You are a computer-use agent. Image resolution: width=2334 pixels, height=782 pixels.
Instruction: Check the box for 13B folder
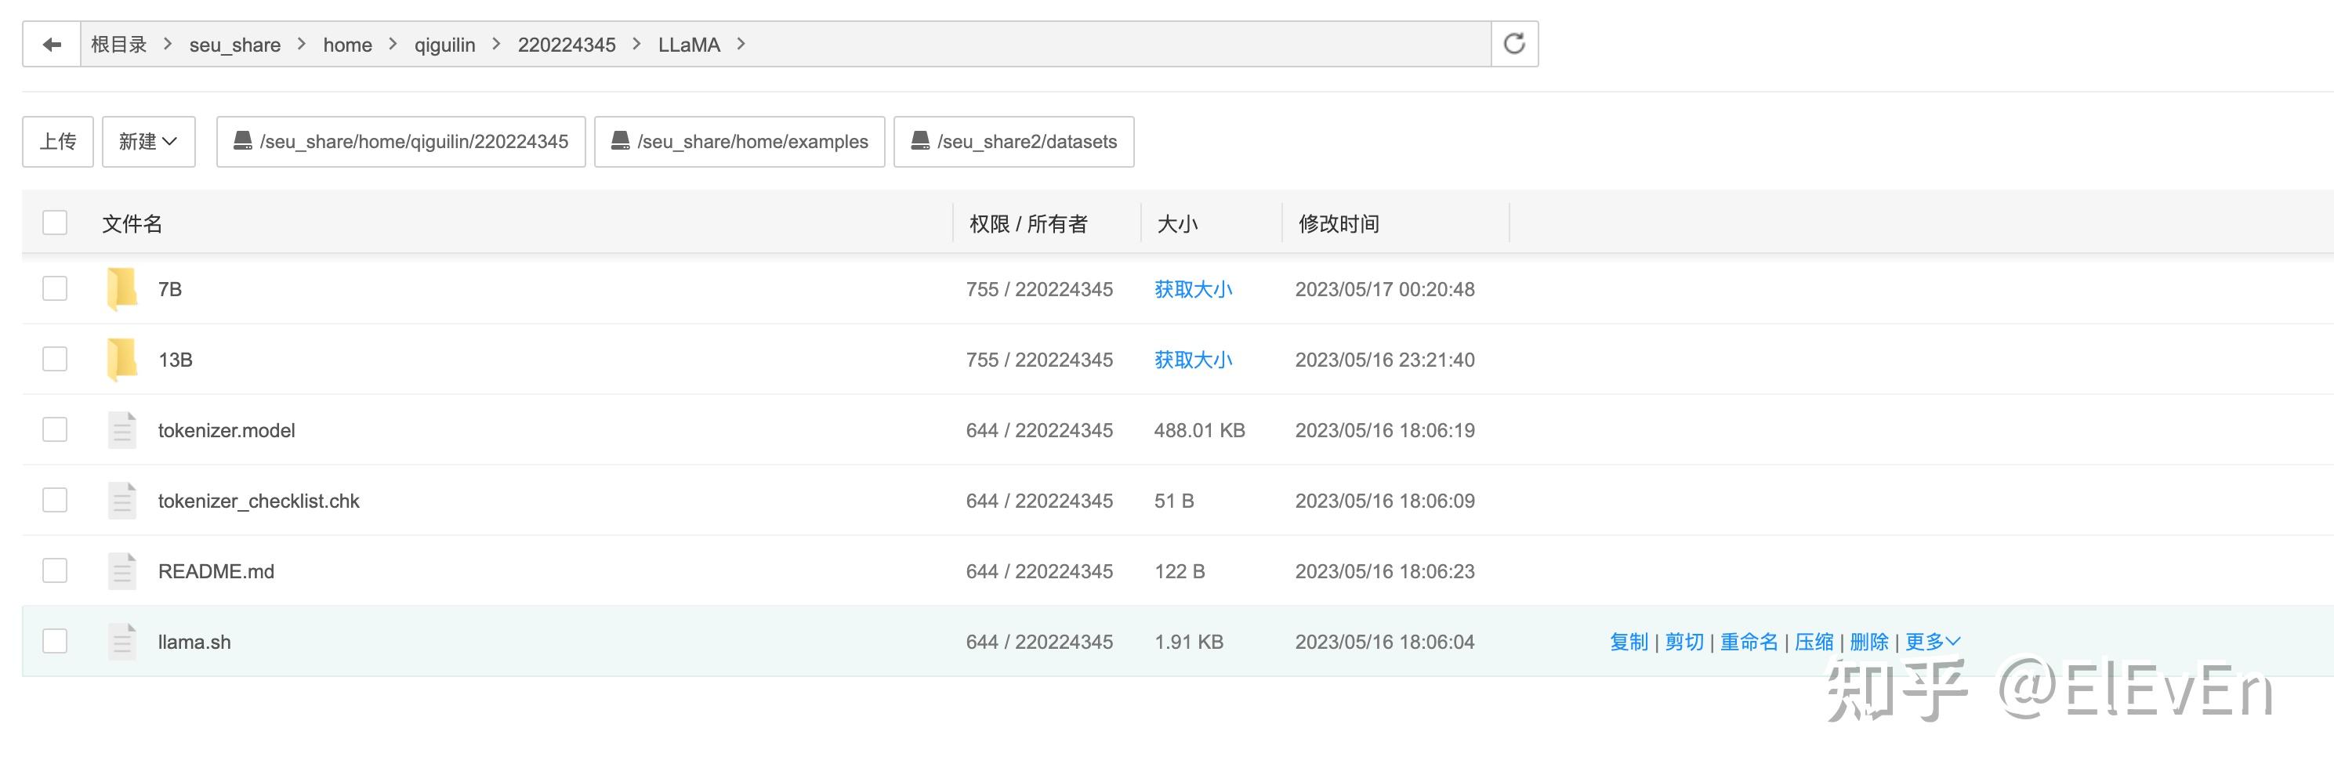tap(56, 360)
